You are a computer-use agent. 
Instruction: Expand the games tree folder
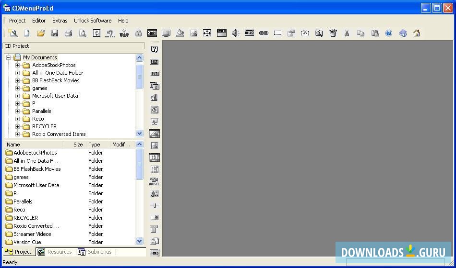coord(17,88)
